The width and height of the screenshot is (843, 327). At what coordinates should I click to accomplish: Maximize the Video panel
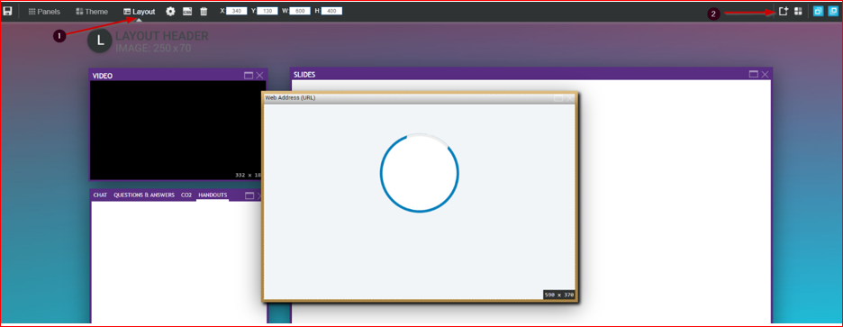(249, 76)
